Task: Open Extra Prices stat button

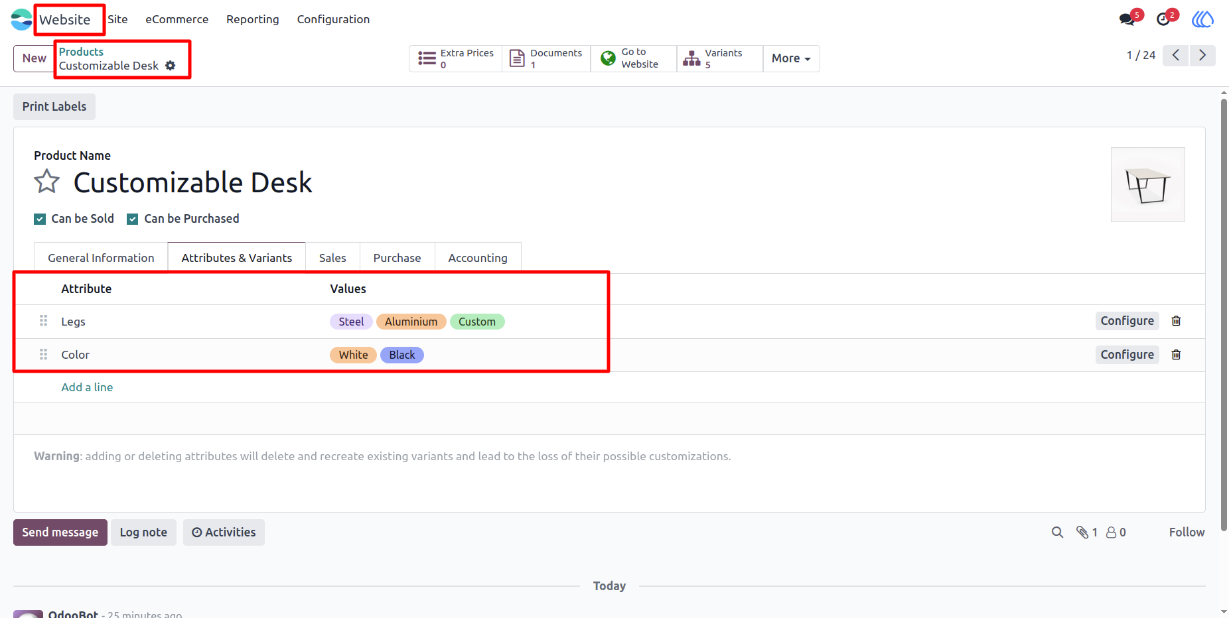Action: (x=456, y=58)
